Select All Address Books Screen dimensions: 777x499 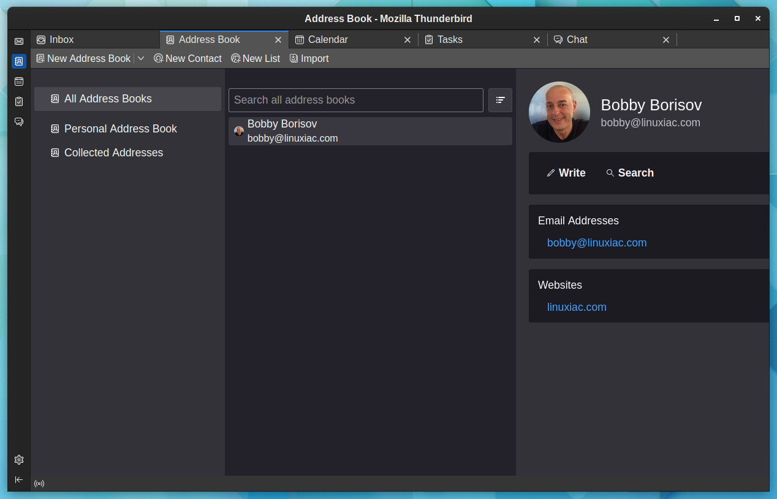pyautogui.click(x=127, y=99)
